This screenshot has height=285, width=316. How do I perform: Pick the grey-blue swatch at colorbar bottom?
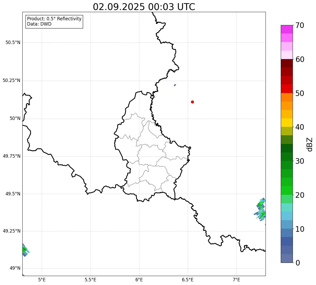click(x=287, y=258)
